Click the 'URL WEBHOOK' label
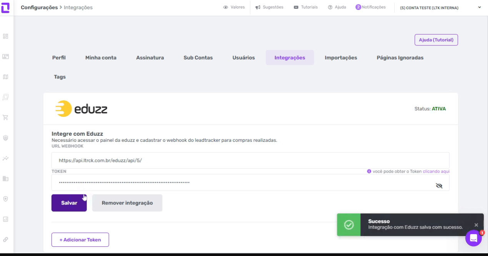Viewport: 488px width, 256px height. pos(67,146)
